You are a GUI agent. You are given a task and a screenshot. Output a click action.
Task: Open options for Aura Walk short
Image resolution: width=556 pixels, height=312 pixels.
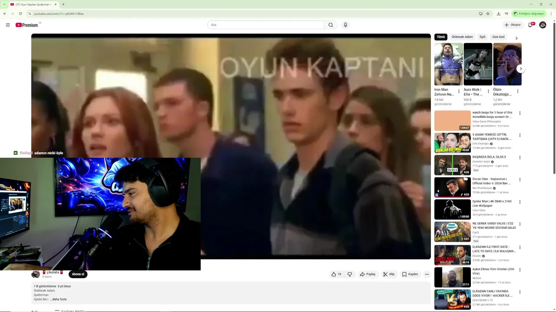[x=488, y=91]
